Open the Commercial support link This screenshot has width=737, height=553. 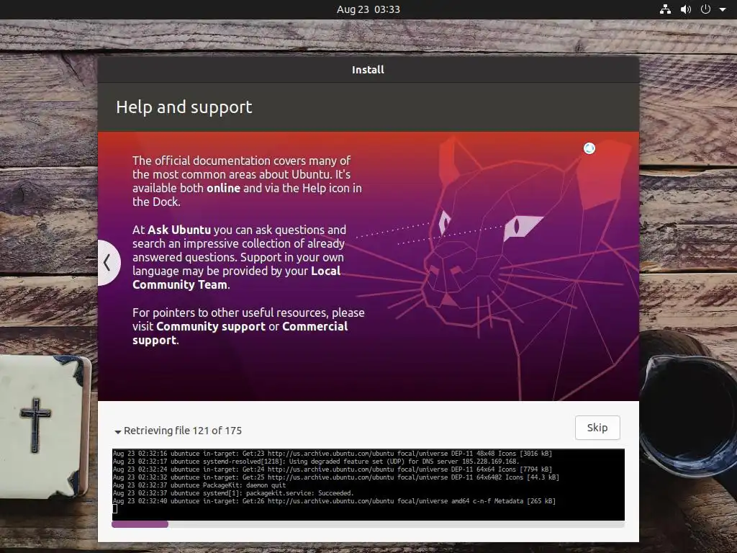(x=240, y=333)
